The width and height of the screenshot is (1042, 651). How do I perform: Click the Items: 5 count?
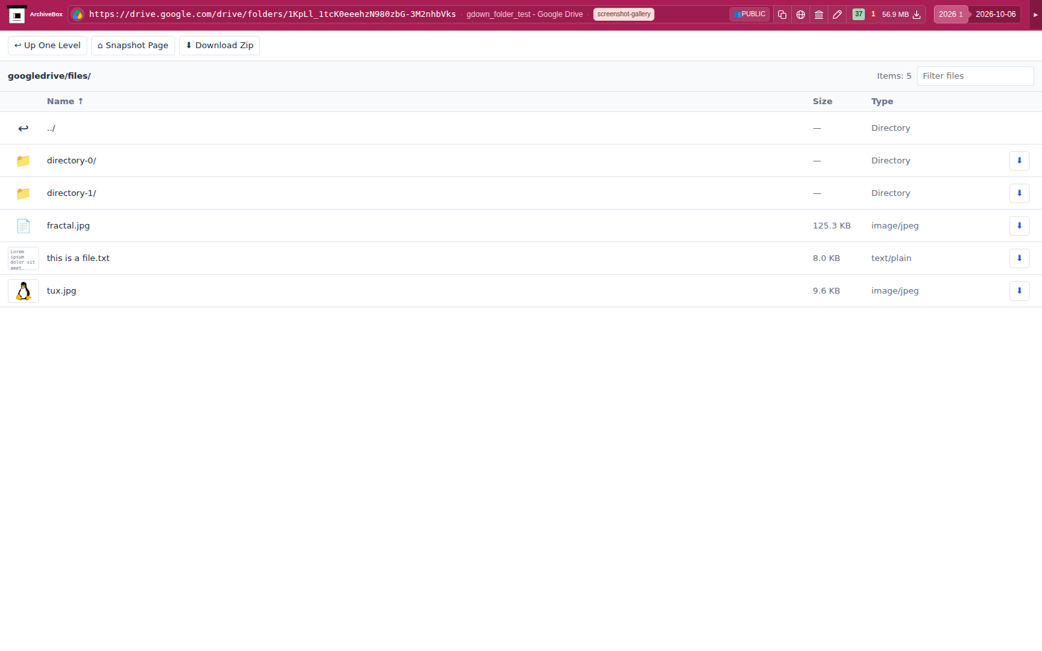[x=894, y=76]
